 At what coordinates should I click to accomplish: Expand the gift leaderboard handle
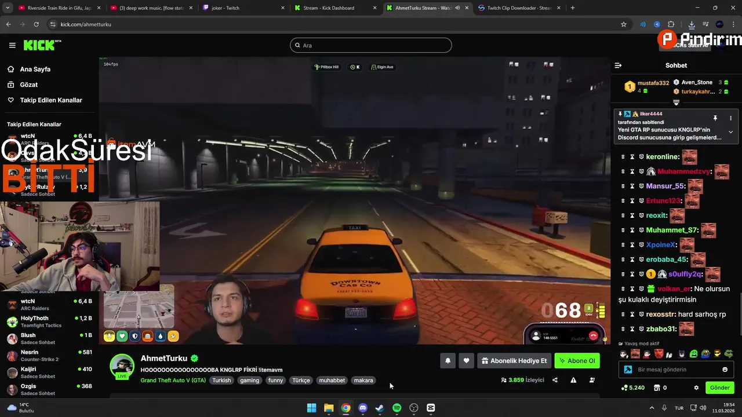(676, 103)
